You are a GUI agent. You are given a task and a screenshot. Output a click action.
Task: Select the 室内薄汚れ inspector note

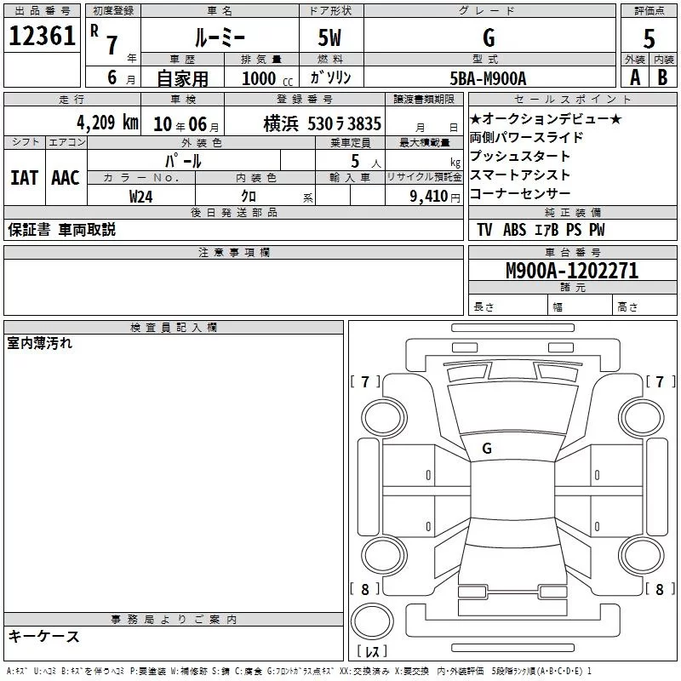40,344
